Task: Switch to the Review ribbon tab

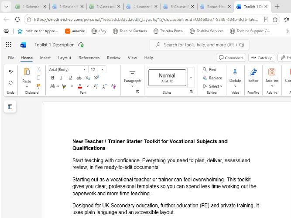Action: (x=113, y=58)
